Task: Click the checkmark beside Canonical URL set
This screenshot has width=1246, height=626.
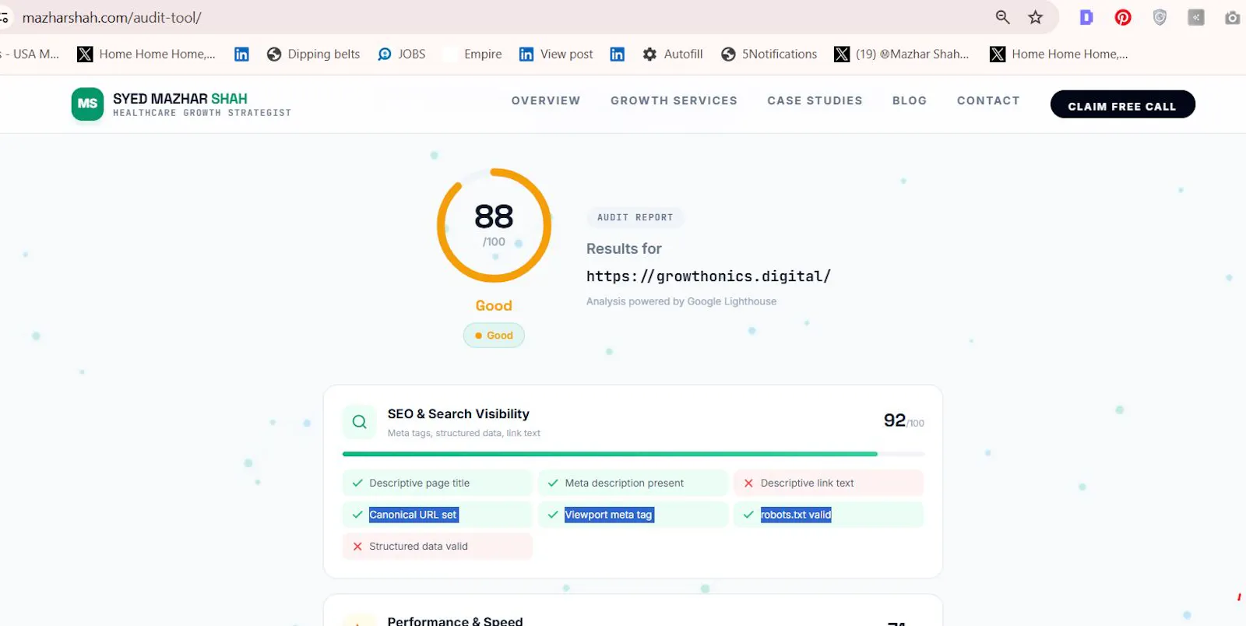Action: point(357,515)
